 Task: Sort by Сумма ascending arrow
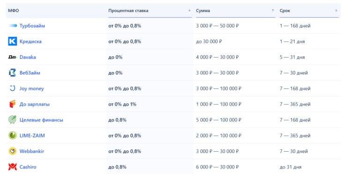[x=273, y=10]
